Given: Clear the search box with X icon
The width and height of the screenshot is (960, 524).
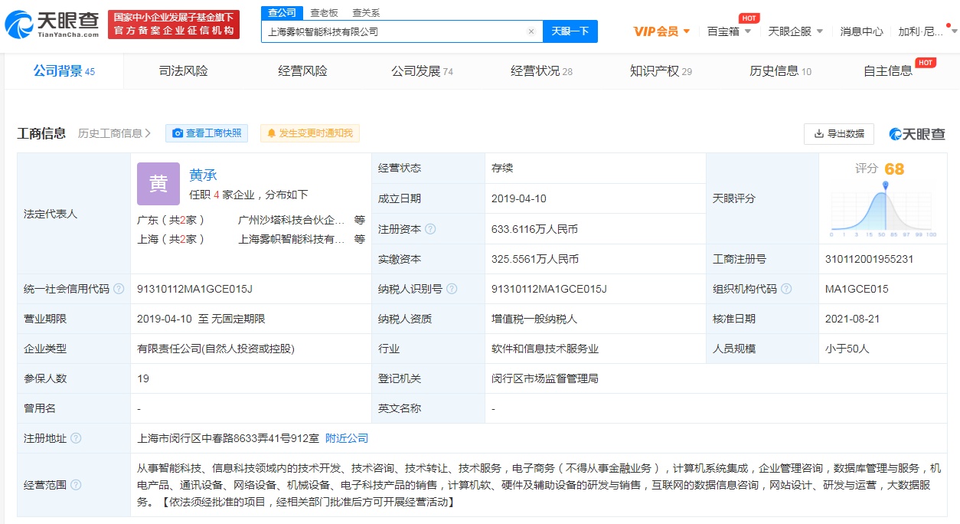Looking at the screenshot, I should point(531,32).
